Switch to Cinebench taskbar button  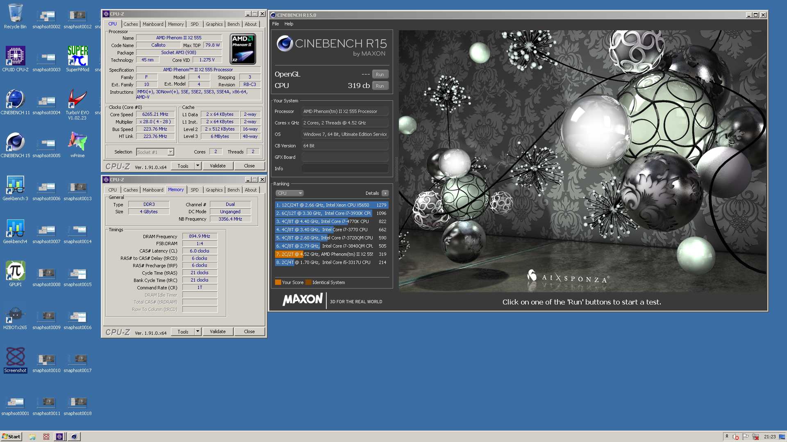[74, 437]
